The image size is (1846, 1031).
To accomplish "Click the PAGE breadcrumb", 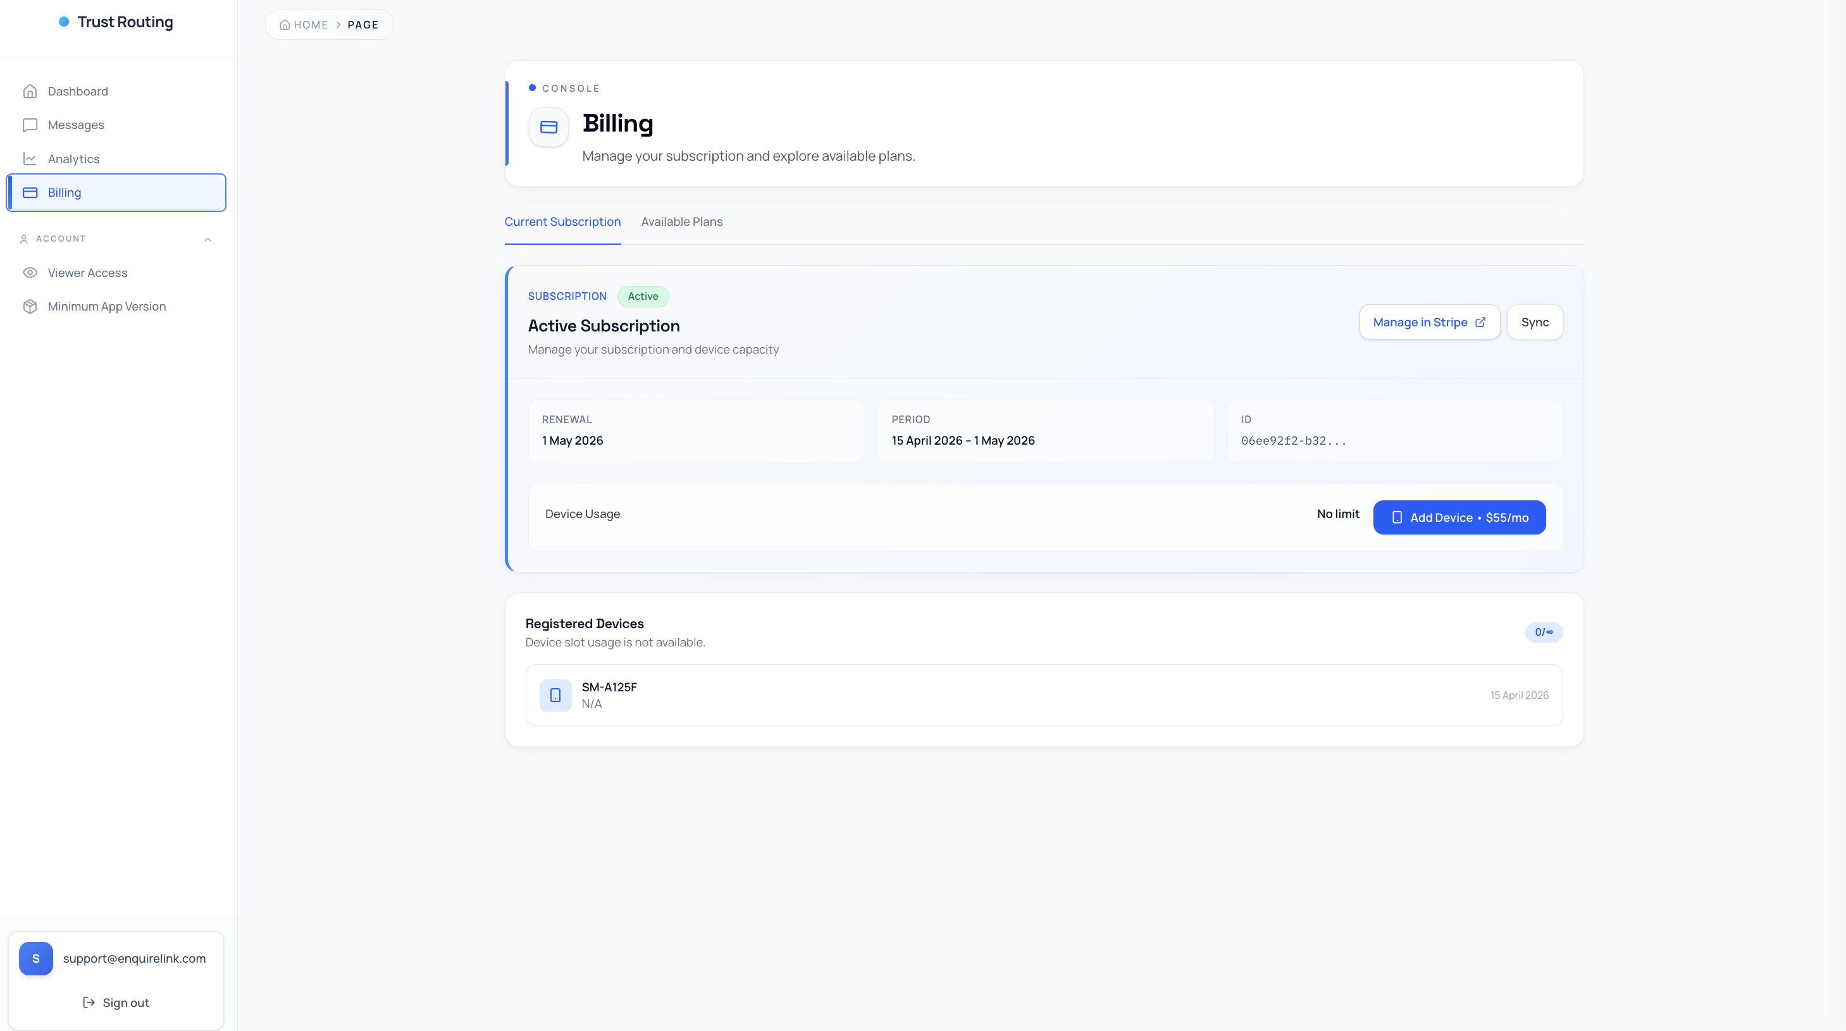I will 362,25.
